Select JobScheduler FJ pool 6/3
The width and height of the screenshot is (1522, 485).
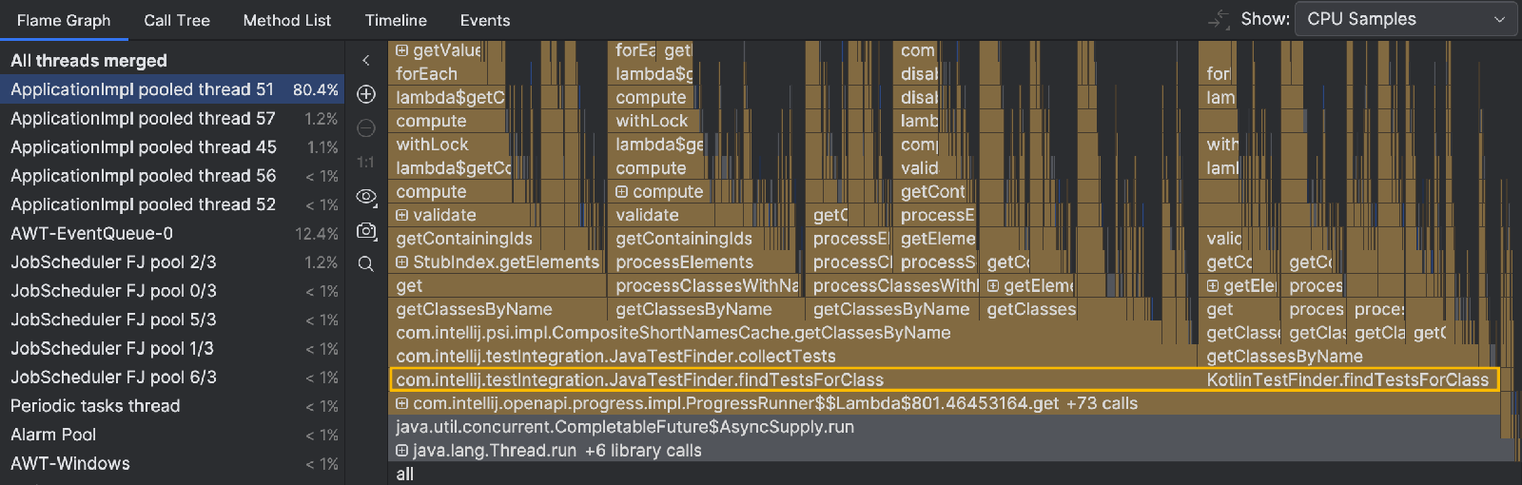point(172,377)
